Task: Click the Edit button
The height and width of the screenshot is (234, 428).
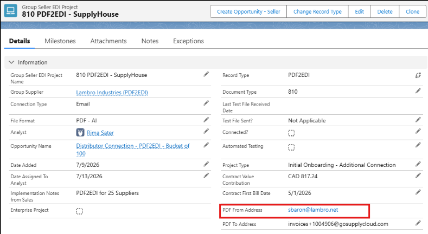Action: (360, 11)
